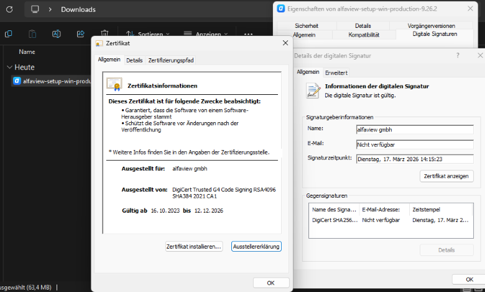Open Allgemein tab in Eigenschaften window
Viewport: 485px width, 292px height.
pos(304,35)
